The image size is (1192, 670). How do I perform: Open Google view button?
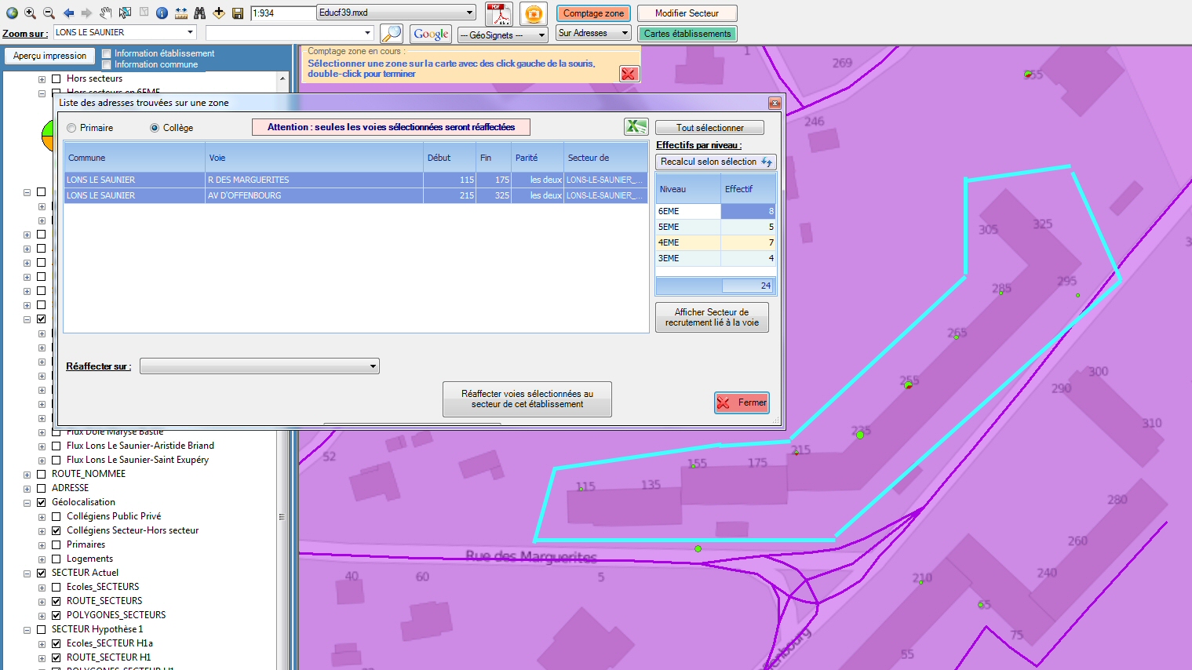click(x=431, y=34)
